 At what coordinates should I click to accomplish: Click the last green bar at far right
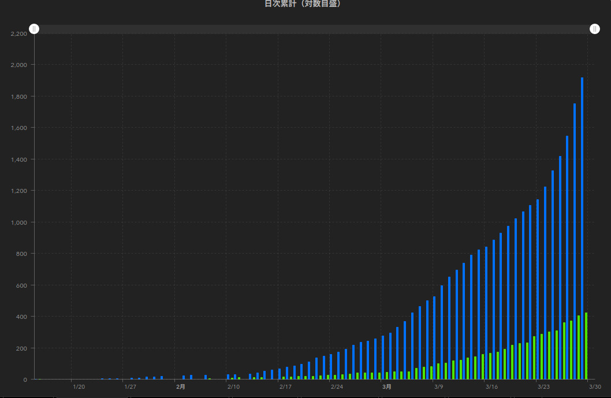[586, 345]
